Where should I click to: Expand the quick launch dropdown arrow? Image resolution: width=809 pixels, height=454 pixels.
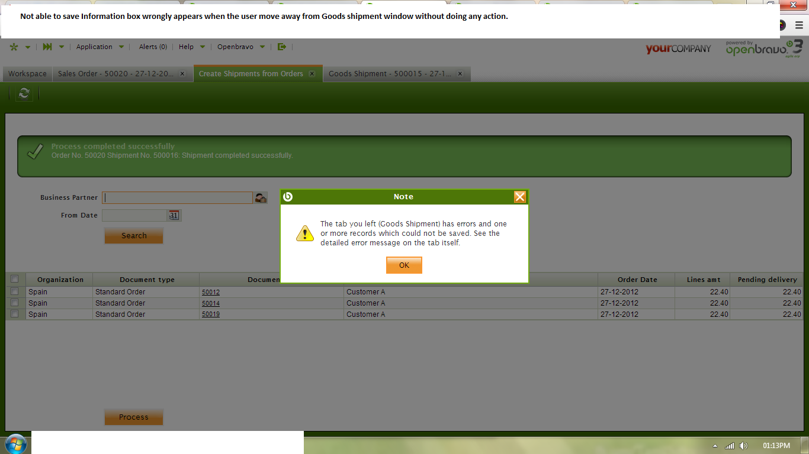click(62, 47)
